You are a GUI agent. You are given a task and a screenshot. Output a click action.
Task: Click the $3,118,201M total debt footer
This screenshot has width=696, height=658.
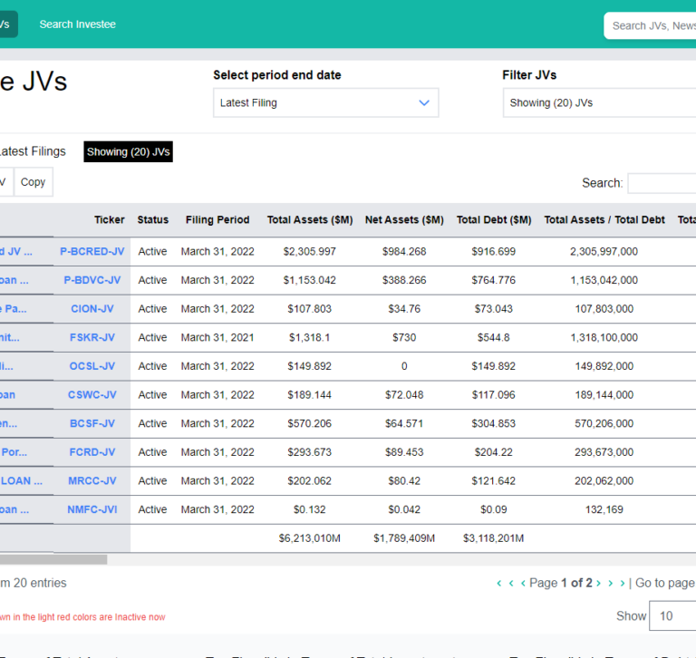point(494,538)
